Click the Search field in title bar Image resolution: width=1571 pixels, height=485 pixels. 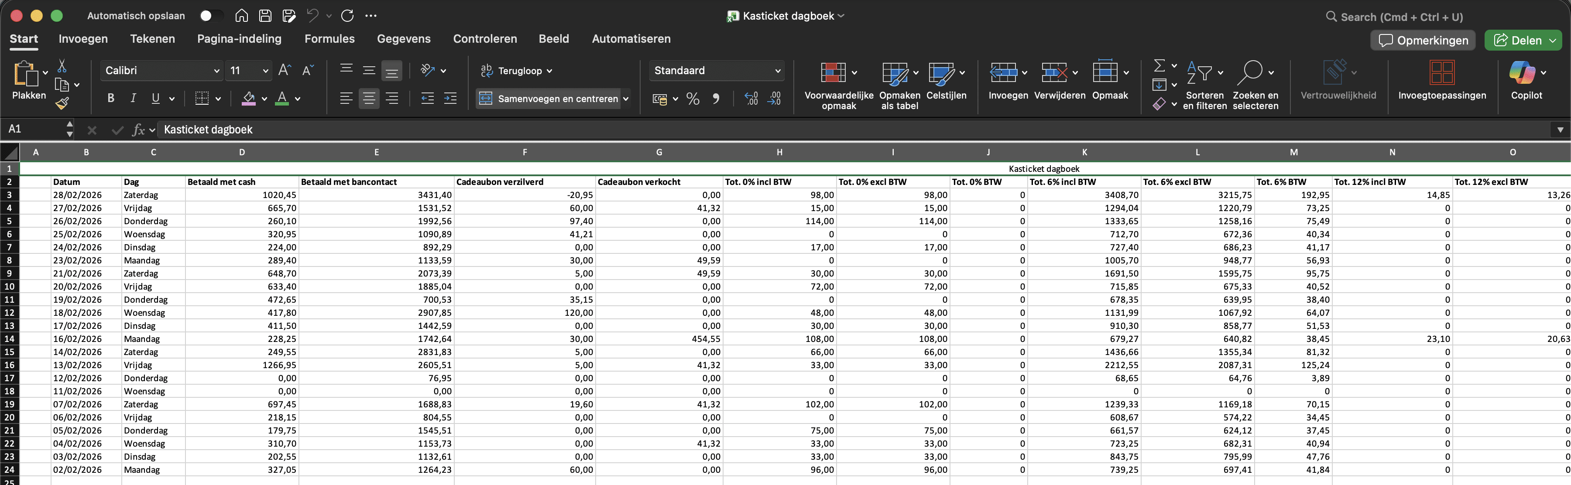1396,17
